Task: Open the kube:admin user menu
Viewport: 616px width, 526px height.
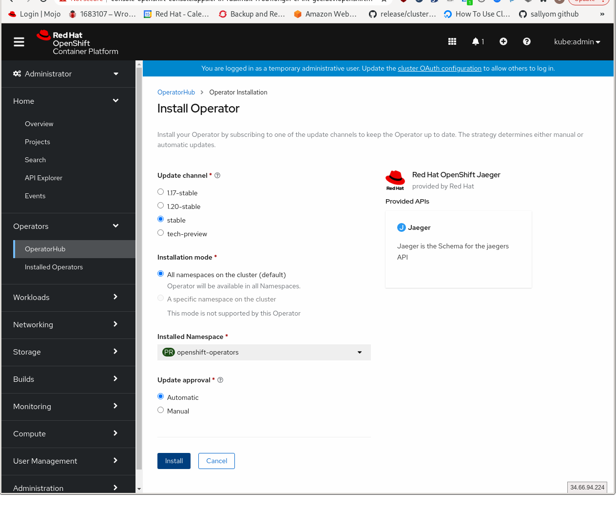Action: point(577,42)
